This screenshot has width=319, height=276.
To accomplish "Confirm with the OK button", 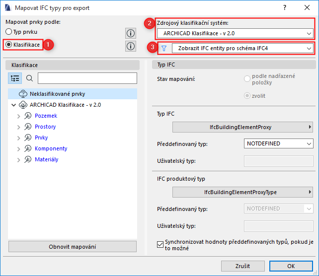I will pos(291,266).
